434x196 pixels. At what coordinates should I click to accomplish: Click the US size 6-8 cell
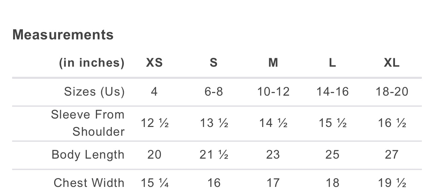[214, 92]
